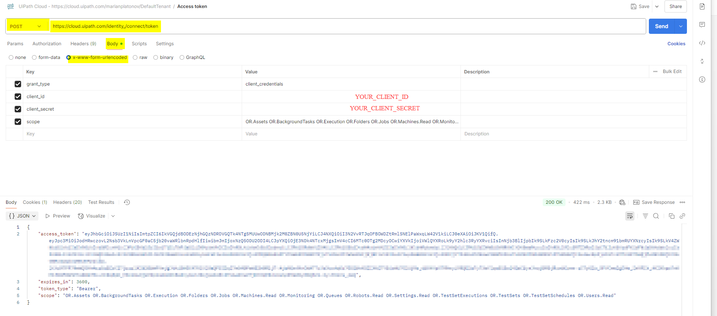Image resolution: width=717 pixels, height=316 pixels.
Task: Open the Scripts tab
Action: tap(139, 44)
